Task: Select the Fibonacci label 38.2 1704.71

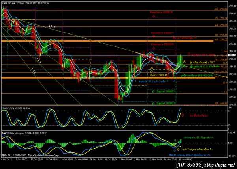Action: click(221, 76)
